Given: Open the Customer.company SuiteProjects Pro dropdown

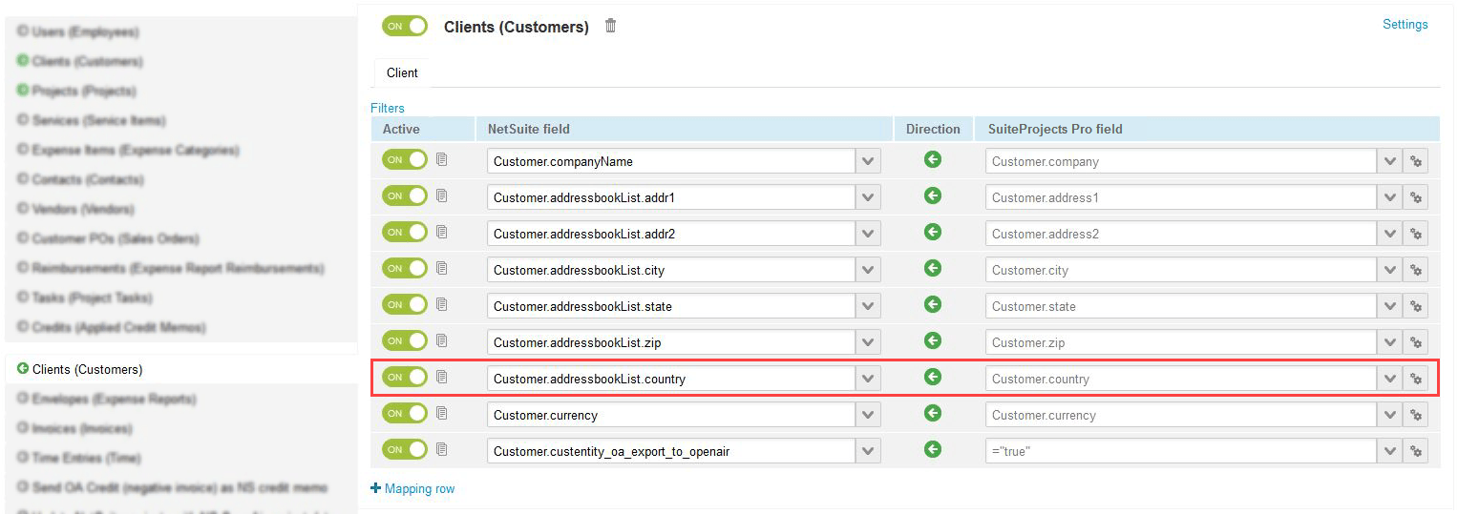Looking at the screenshot, I should tap(1390, 161).
